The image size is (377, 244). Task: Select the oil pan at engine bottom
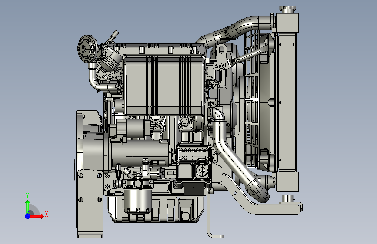point(155,208)
